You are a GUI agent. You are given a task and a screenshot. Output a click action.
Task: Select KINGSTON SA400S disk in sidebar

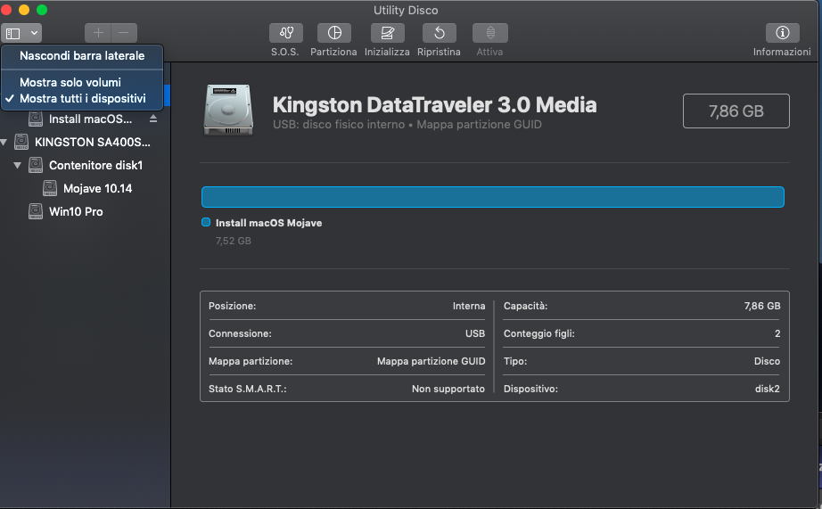click(92, 142)
